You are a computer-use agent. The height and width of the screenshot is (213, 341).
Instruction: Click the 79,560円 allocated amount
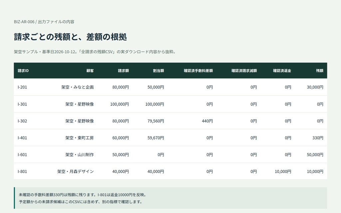[156, 121]
